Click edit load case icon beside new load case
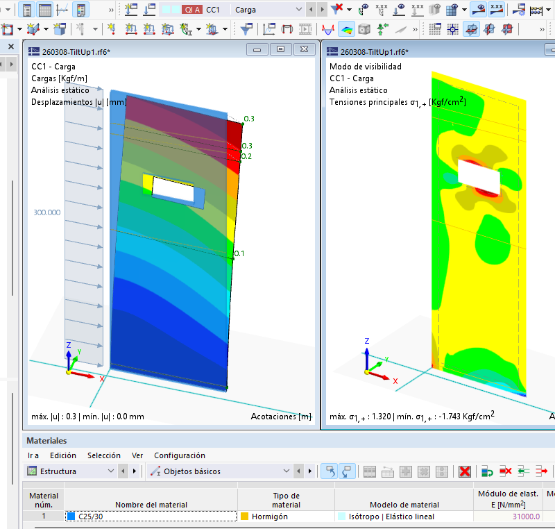This screenshot has width=555, height=529. [x=149, y=10]
